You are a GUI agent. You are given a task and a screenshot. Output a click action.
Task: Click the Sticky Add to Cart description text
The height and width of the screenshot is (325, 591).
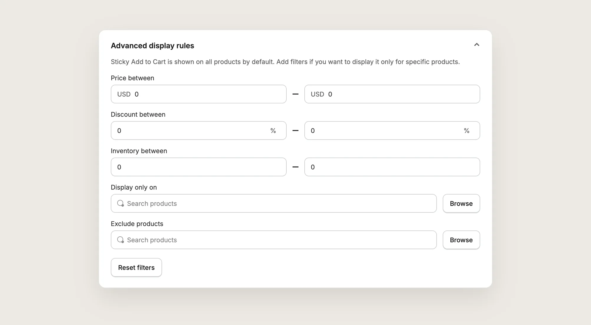click(285, 62)
